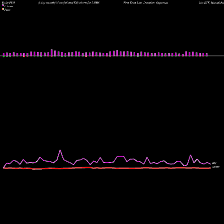Click the right end of red price line

(210, 168)
